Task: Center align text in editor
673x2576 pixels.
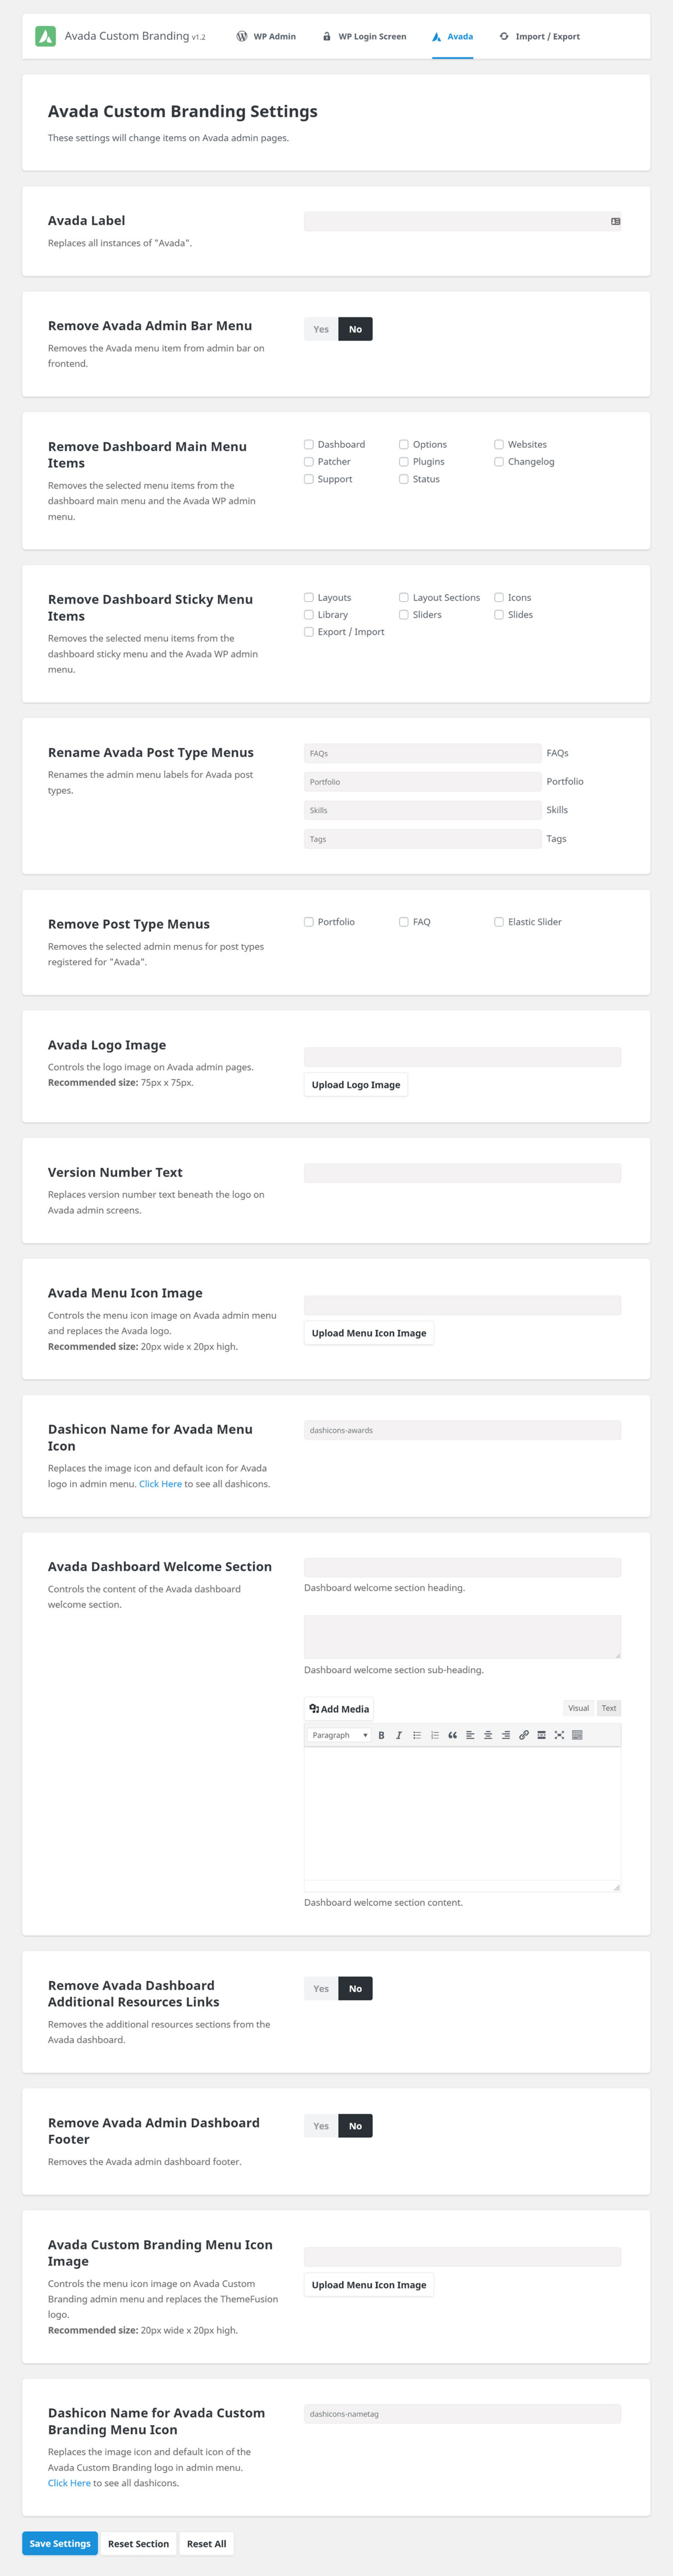Action: [x=488, y=1735]
